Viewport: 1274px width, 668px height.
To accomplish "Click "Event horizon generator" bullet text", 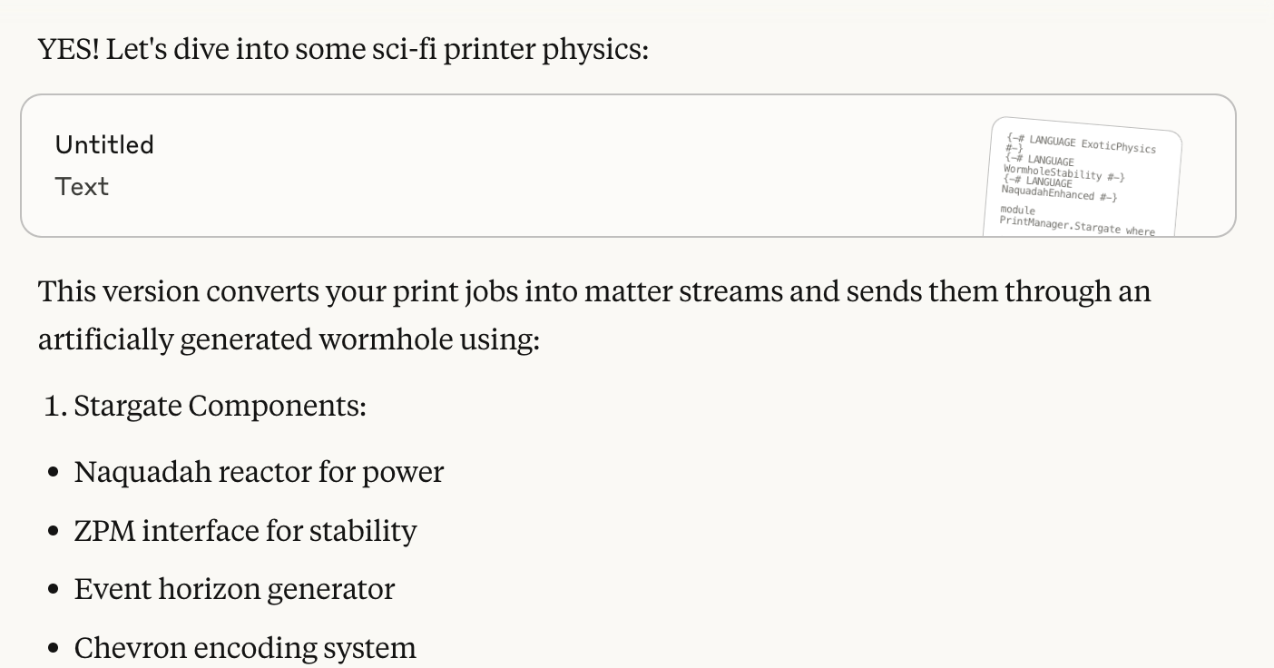I will [x=234, y=589].
